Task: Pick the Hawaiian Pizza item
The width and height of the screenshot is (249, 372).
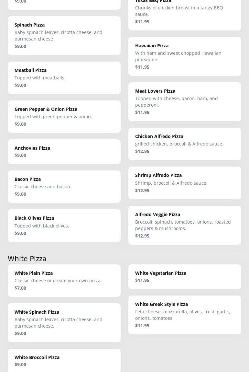Action: (185, 56)
